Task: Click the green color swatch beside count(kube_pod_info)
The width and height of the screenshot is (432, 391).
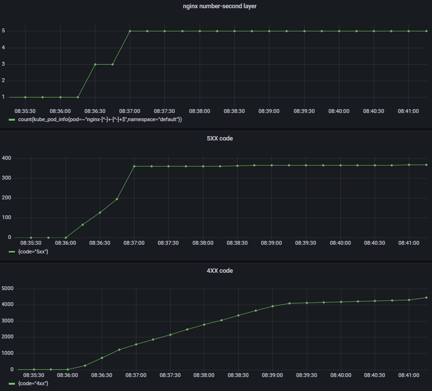Action: click(x=12, y=119)
